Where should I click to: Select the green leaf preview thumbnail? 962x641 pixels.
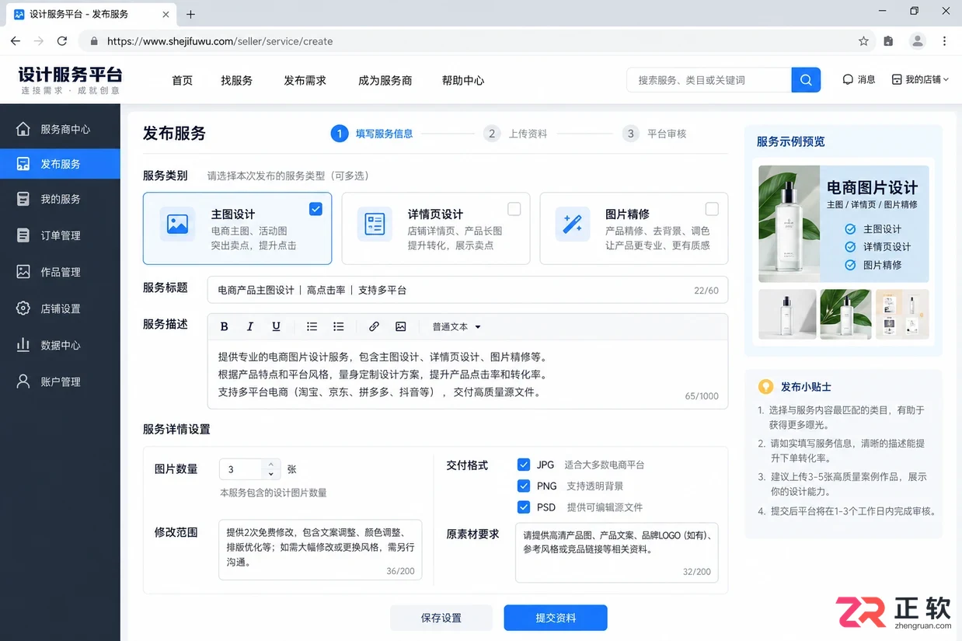pyautogui.click(x=845, y=314)
